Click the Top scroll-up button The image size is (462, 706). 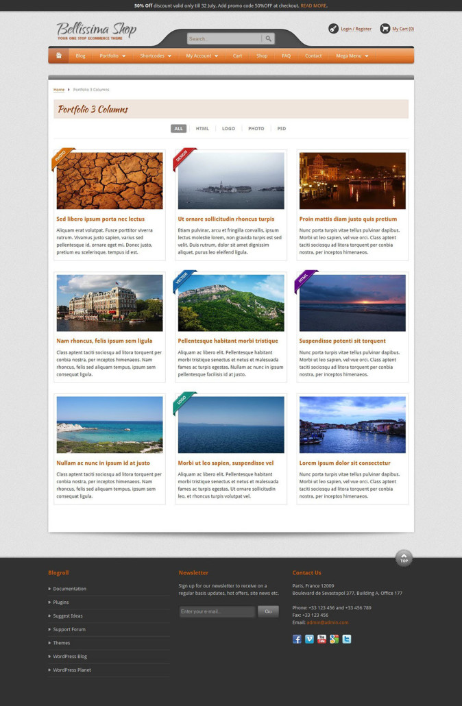pyautogui.click(x=404, y=559)
